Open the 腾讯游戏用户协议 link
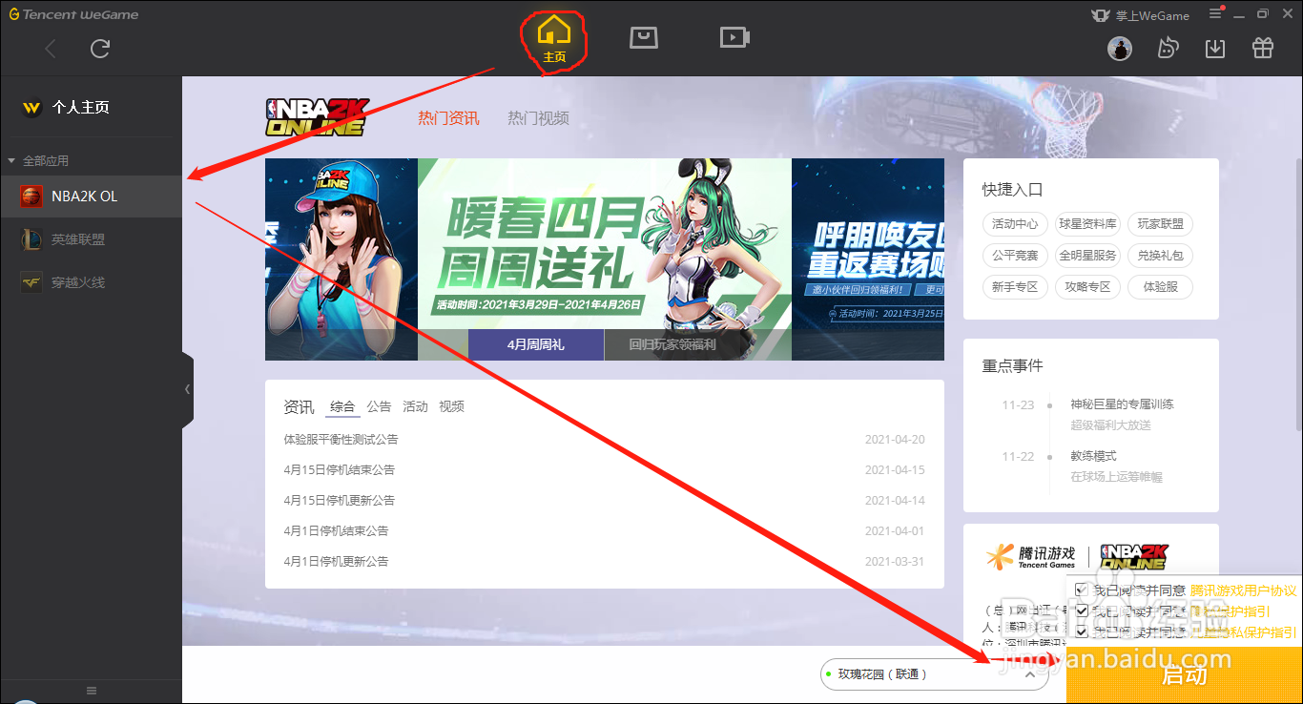The image size is (1303, 704). click(1243, 591)
